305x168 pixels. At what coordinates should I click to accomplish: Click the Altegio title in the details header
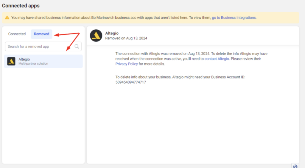(x=112, y=33)
